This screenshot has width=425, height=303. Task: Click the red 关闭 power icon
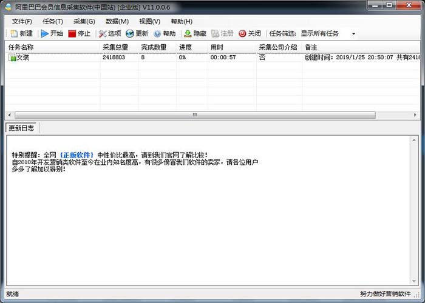point(242,33)
